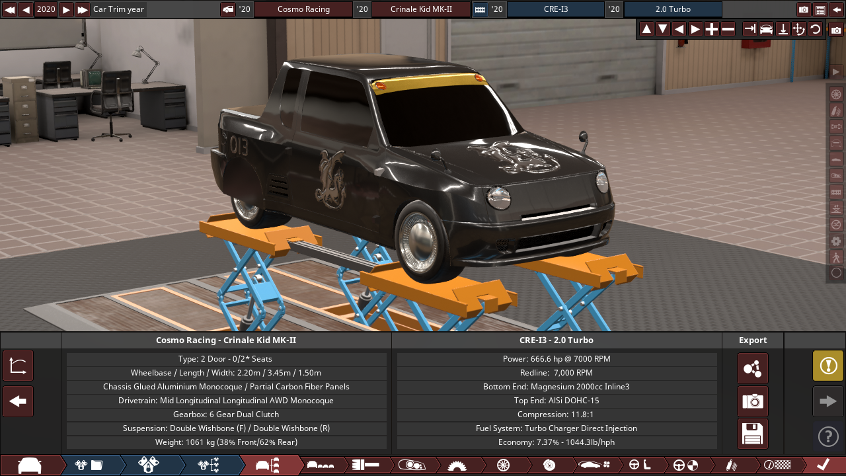The width and height of the screenshot is (846, 476).
Task: Toggle the walking person icon
Action: [836, 257]
